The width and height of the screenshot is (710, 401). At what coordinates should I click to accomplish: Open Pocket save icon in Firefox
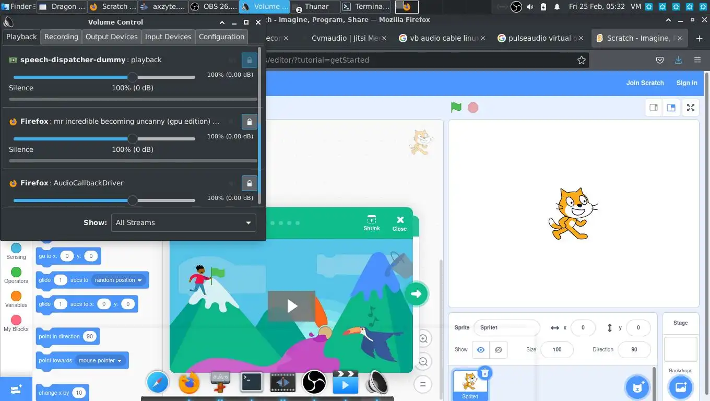660,60
